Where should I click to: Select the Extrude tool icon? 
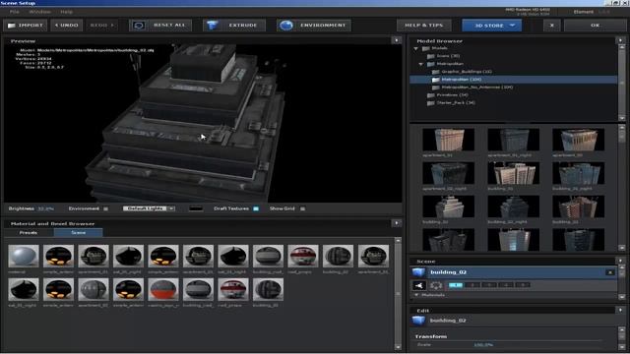[213, 26]
